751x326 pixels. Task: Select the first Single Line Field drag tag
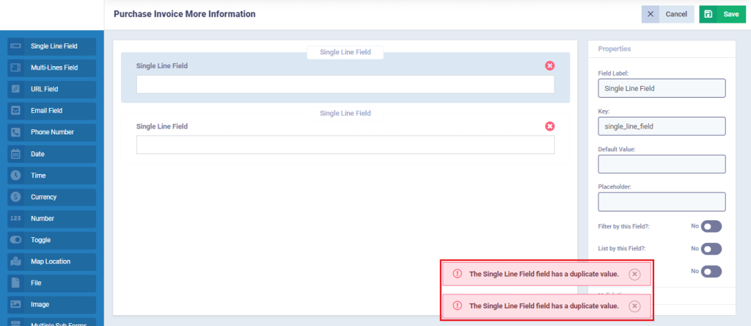(345, 52)
